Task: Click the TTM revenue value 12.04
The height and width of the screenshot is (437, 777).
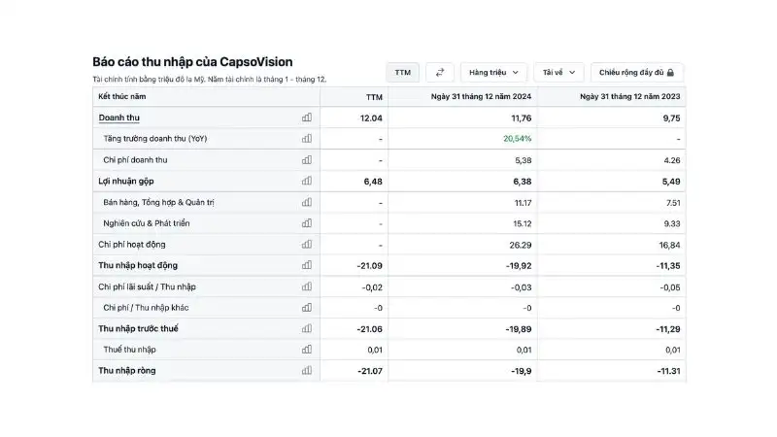Action: click(371, 118)
